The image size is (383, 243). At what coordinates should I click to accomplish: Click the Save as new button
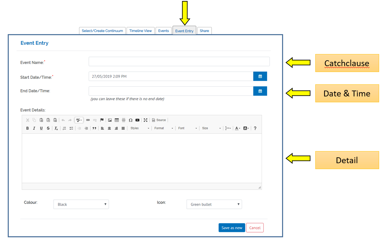click(x=232, y=228)
